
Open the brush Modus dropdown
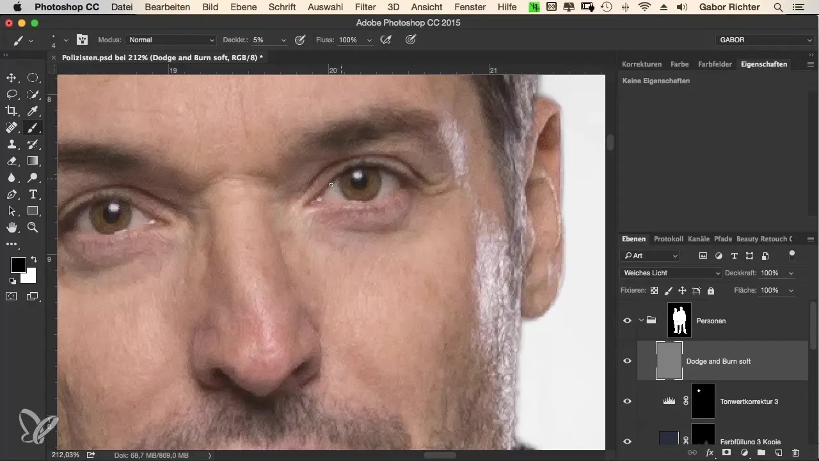[170, 40]
